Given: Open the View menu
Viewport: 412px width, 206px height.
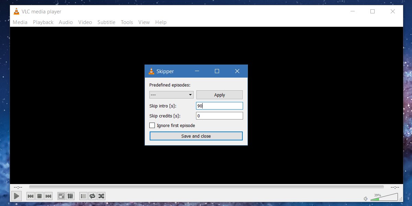Looking at the screenshot, I should 144,22.
